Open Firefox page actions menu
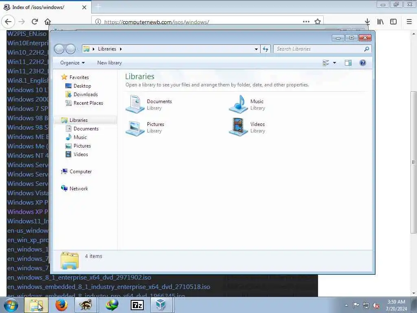Image resolution: width=417 pixels, height=313 pixels. coord(306,22)
